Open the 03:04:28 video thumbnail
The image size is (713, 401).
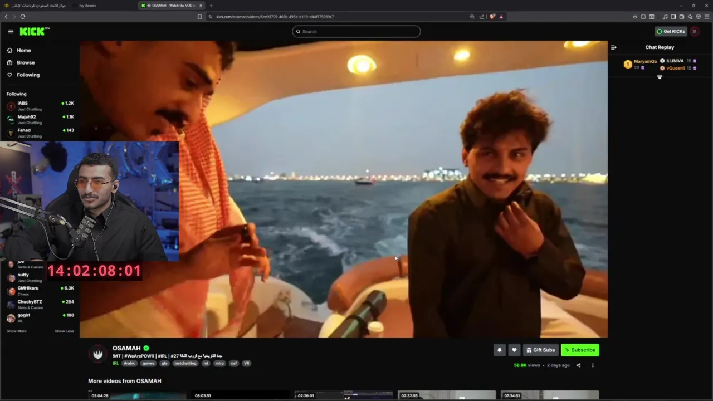point(137,395)
